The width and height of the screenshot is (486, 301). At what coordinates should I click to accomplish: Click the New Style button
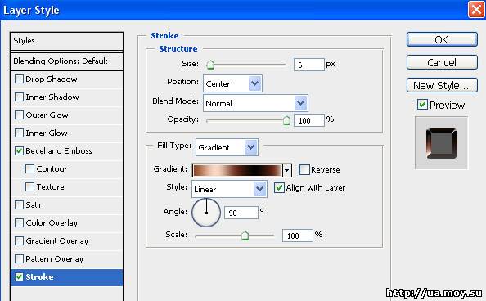tap(442, 85)
